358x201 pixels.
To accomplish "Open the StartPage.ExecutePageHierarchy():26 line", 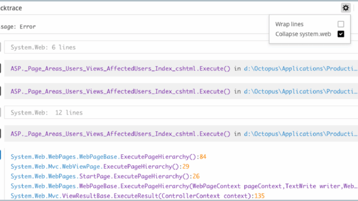I will pos(105,176).
